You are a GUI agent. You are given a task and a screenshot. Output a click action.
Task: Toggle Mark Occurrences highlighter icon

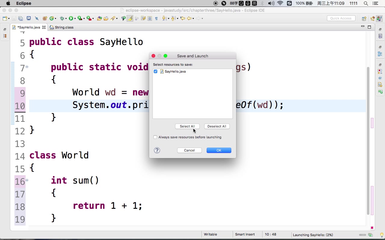[x=130, y=18]
